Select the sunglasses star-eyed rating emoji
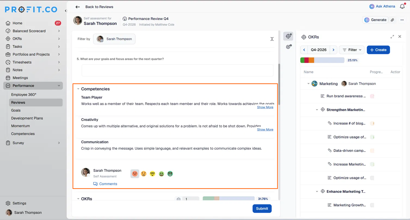 click(x=170, y=174)
